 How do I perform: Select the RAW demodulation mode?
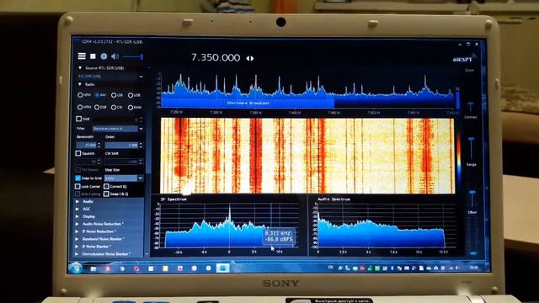(x=131, y=108)
